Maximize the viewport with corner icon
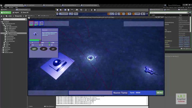The image size is (192, 108). click(x=147, y=14)
